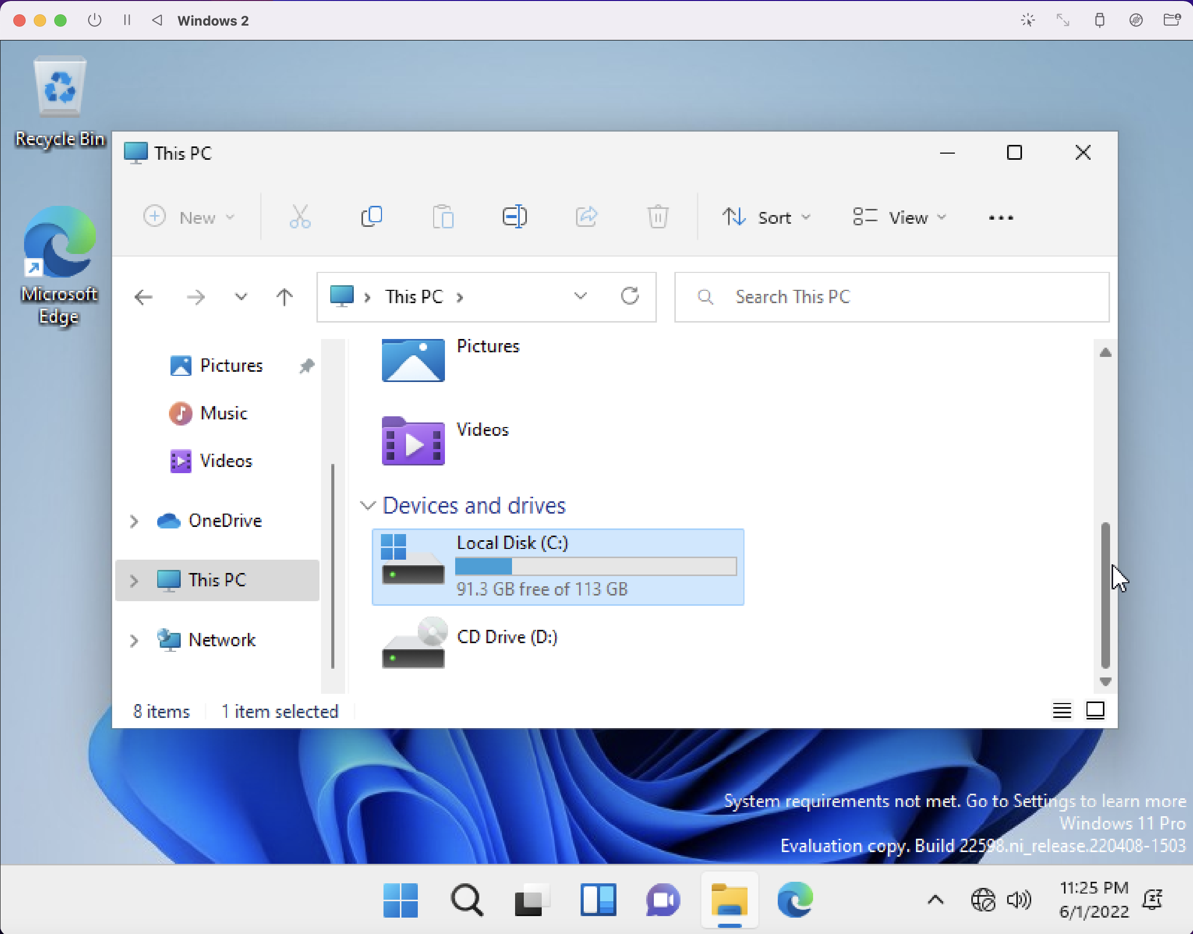Screen dimensions: 1193x934
Task: Select Music in the navigation pane
Action: coord(224,413)
